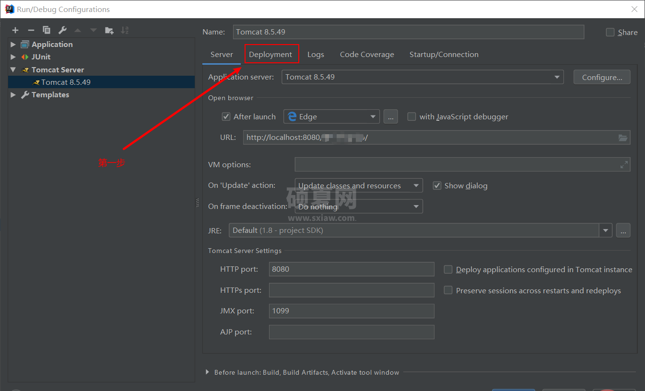Click the Name input field
Viewport: 645px width, 391px height.
click(x=409, y=32)
